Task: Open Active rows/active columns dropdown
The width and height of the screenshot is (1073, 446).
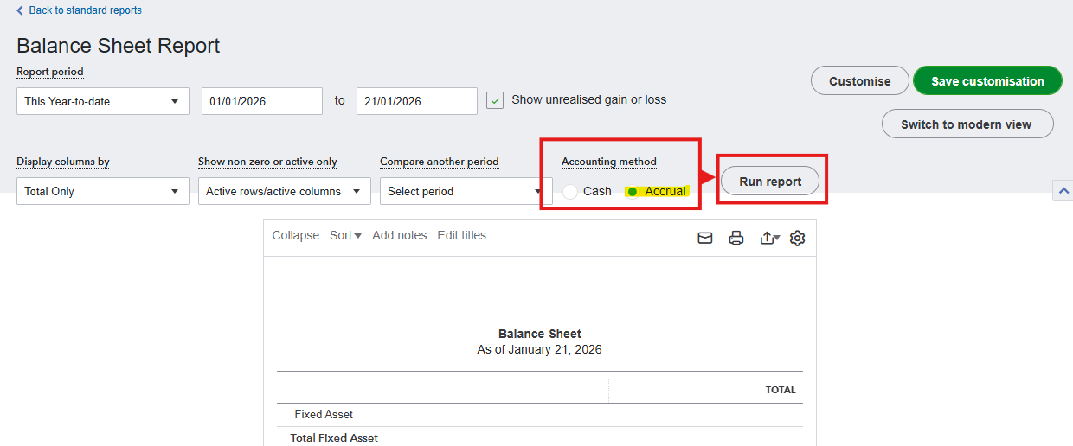Action: (x=284, y=191)
